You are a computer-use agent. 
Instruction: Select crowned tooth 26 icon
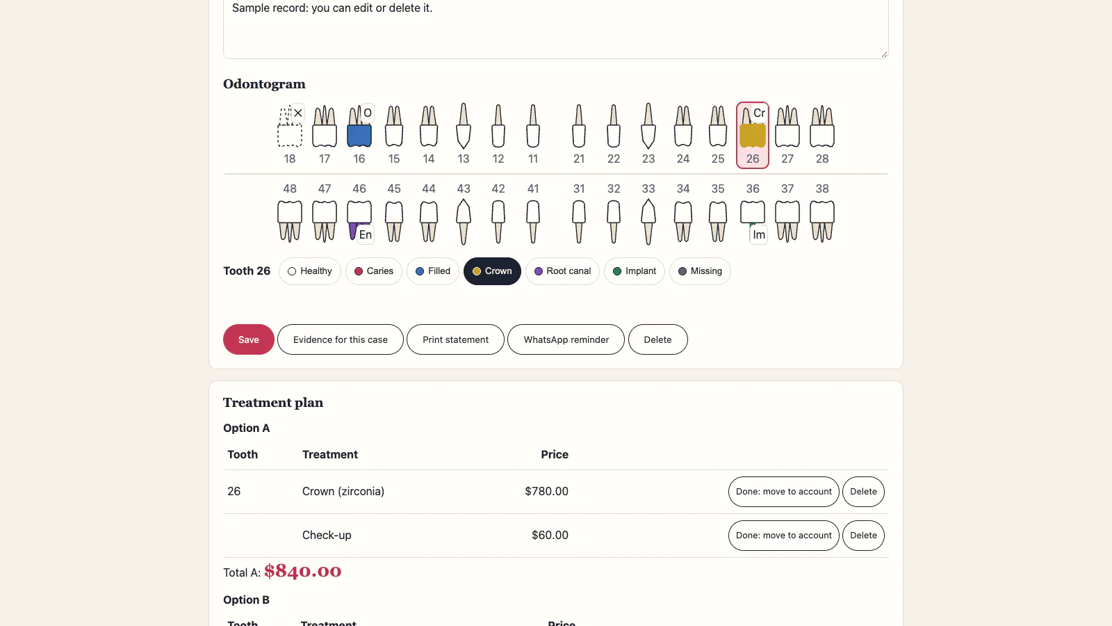pos(753,135)
